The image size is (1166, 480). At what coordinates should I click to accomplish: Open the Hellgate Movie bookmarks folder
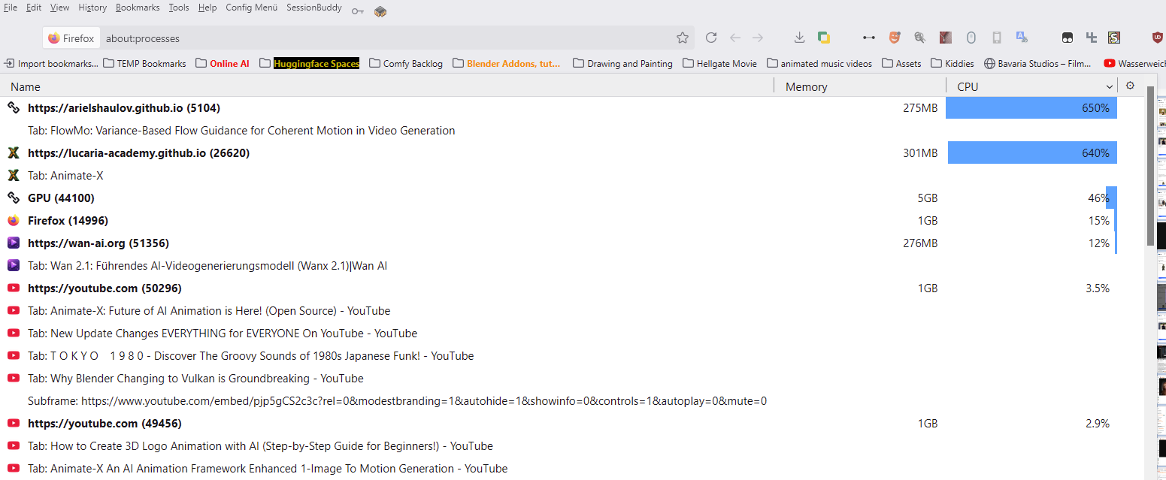tap(720, 64)
